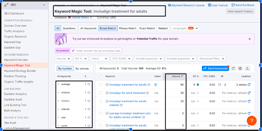
Task: Open invisalign treatment for adults orlando link
Action: click(128, 103)
